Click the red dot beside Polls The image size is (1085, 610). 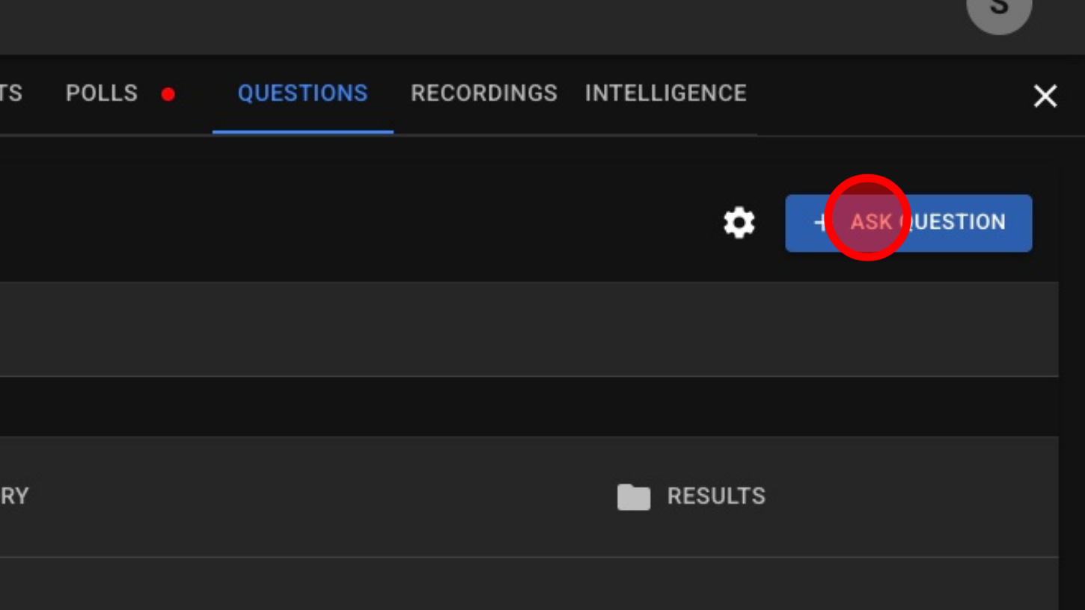(x=168, y=94)
